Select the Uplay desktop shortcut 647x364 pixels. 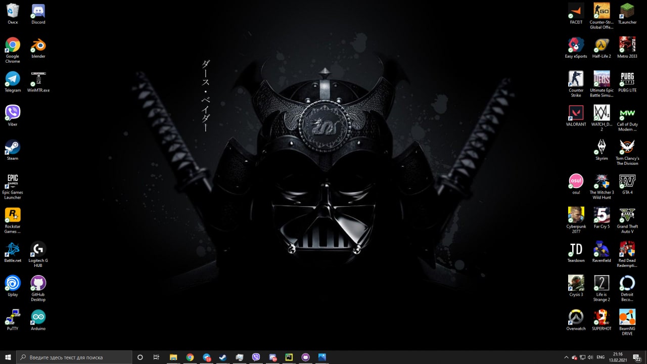(13, 286)
